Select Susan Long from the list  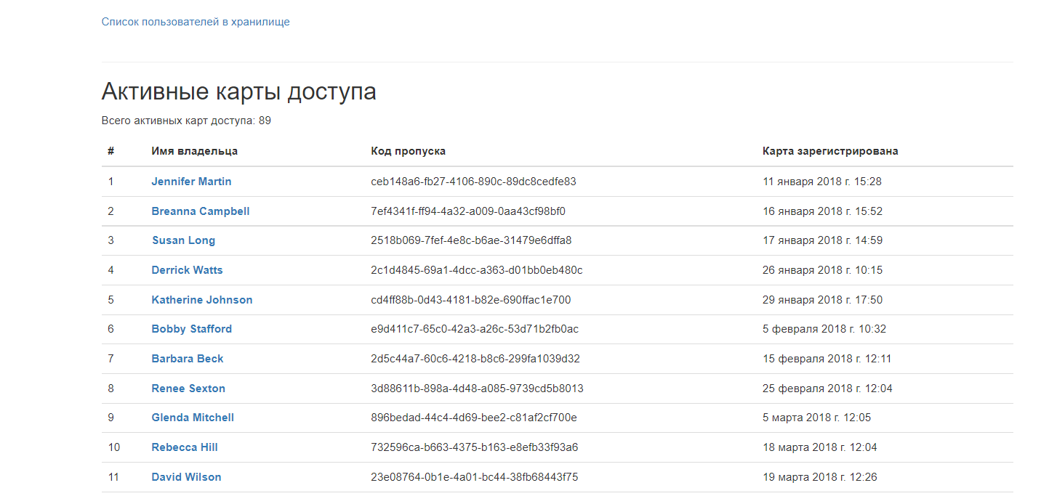point(183,240)
